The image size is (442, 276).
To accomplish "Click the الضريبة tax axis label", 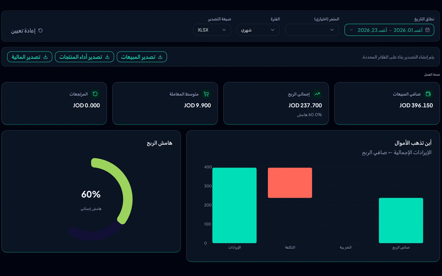I will click(346, 247).
